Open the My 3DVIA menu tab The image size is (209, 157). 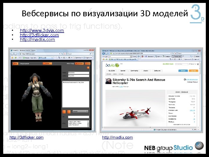112,71
